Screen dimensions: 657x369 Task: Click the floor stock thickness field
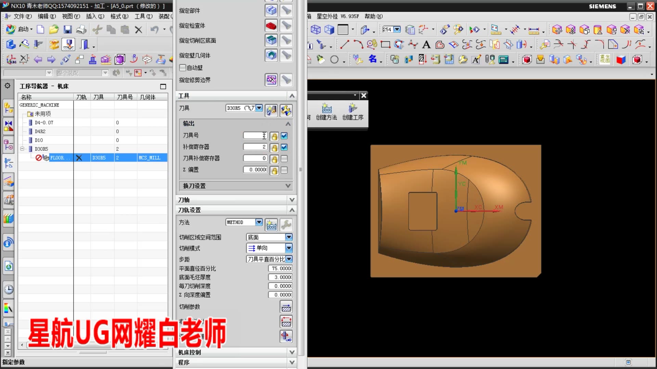[x=281, y=277]
